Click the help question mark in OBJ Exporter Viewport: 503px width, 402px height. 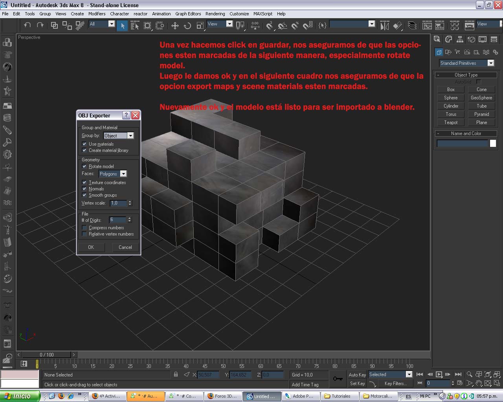pyautogui.click(x=126, y=115)
